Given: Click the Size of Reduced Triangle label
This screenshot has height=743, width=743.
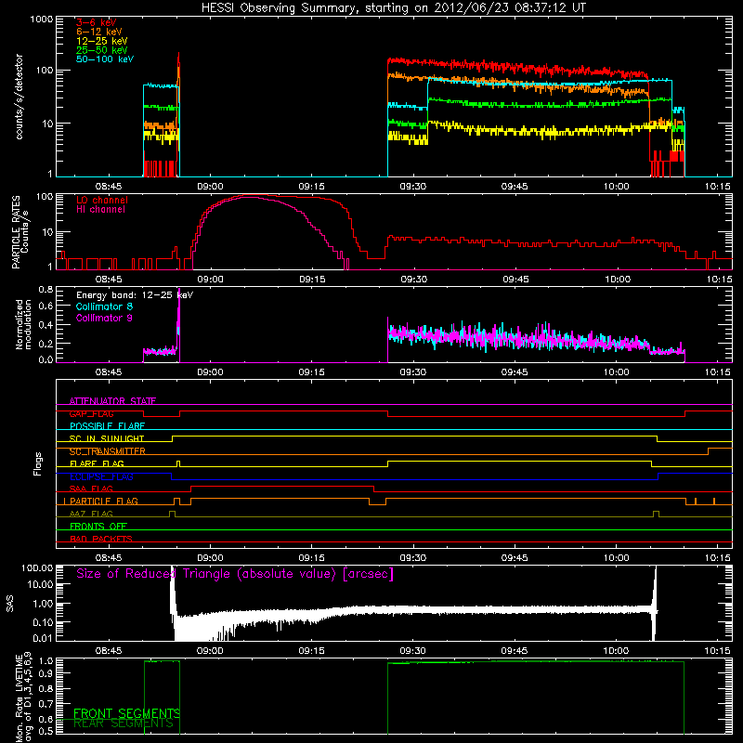Looking at the screenshot, I should (x=235, y=574).
